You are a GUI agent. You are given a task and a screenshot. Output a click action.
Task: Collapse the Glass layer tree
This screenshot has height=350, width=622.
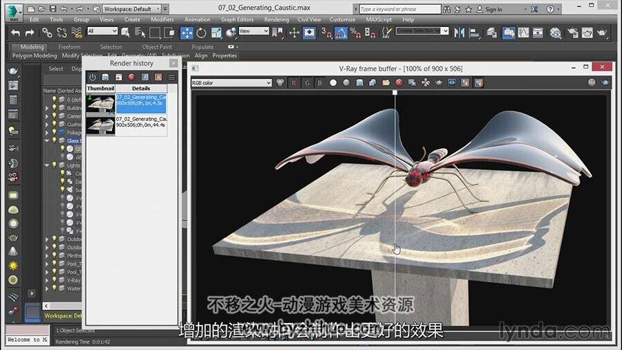pos(47,140)
